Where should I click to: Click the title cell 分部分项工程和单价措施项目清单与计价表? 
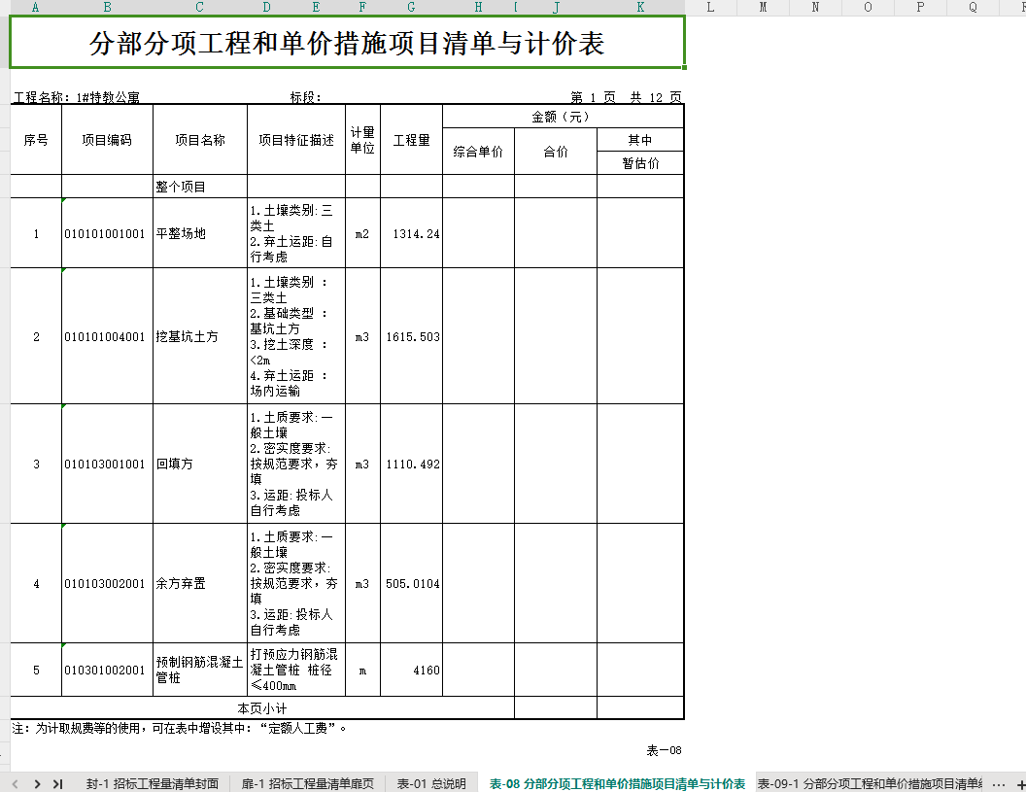click(x=348, y=43)
